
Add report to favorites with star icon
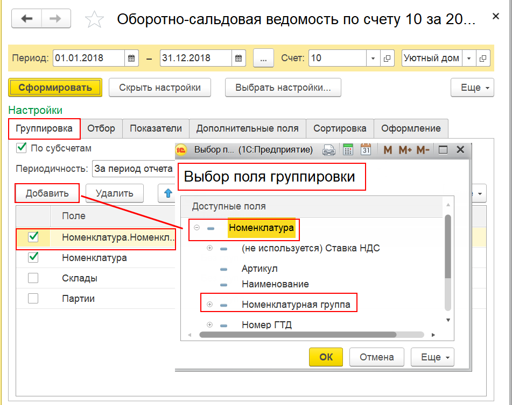(x=94, y=19)
